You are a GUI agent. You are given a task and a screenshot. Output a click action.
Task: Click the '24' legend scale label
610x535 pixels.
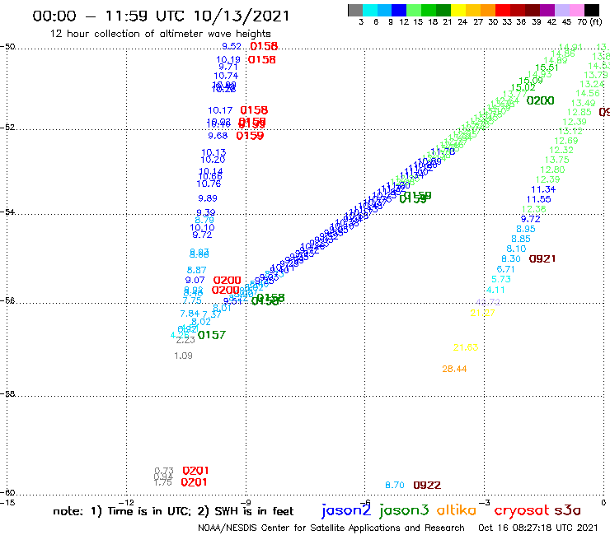click(x=462, y=22)
